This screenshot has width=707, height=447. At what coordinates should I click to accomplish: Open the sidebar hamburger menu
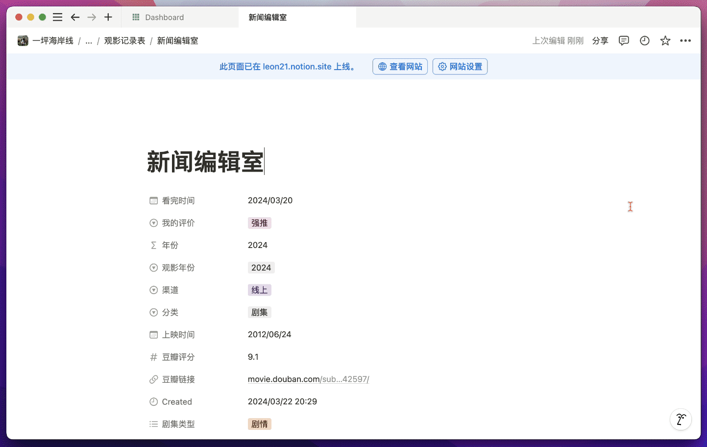point(57,17)
